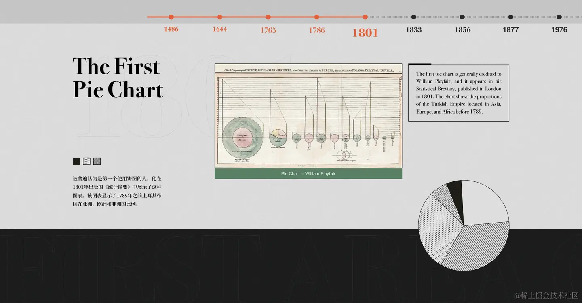The width and height of the screenshot is (582, 303).
Task: Click the 1765 year label
Action: 268,30
